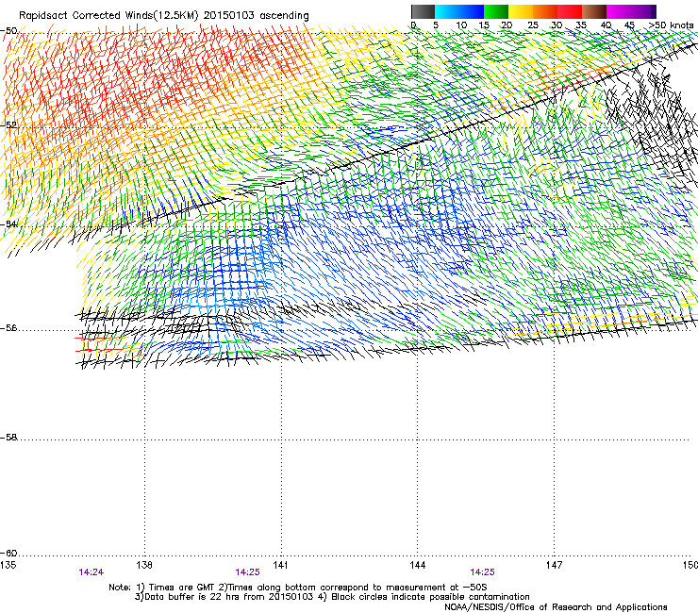698x613 pixels.
Task: Click the '20150103 ascending' date label
Action: (x=256, y=16)
